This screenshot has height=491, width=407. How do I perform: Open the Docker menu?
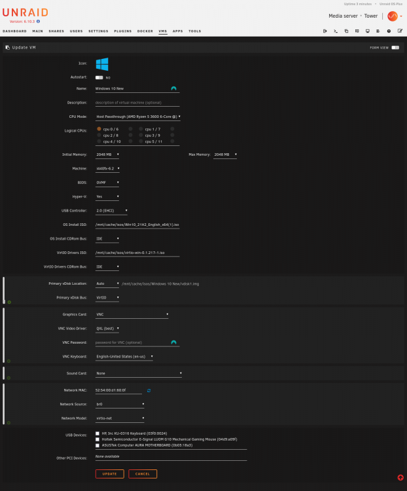(x=145, y=31)
